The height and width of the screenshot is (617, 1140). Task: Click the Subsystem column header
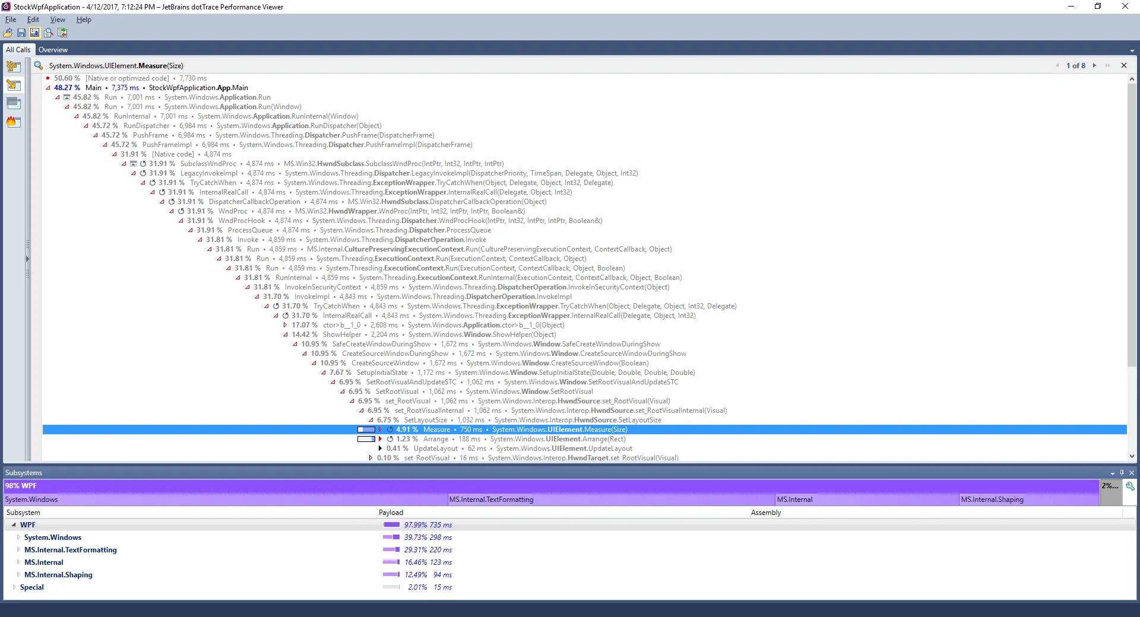(190, 513)
